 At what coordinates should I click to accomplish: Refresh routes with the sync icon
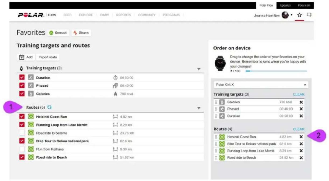tap(49, 107)
